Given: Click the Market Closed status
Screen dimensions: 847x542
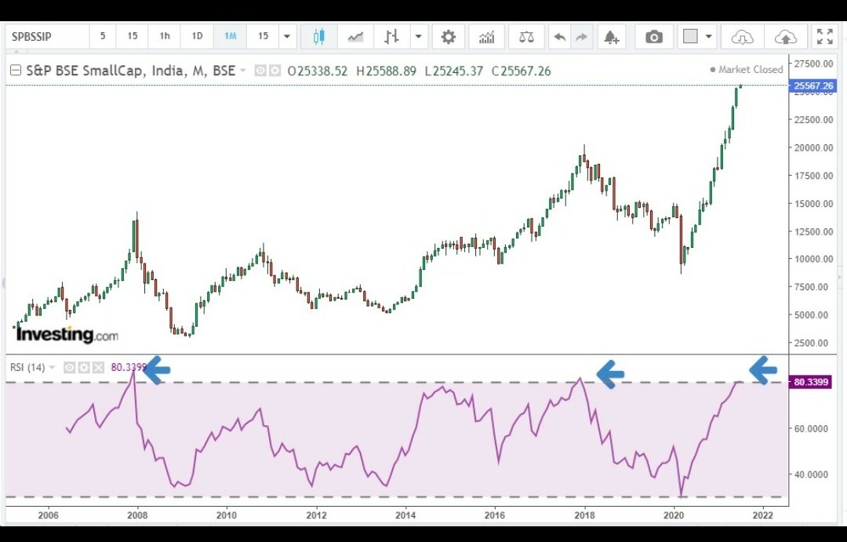Looking at the screenshot, I should [x=746, y=69].
